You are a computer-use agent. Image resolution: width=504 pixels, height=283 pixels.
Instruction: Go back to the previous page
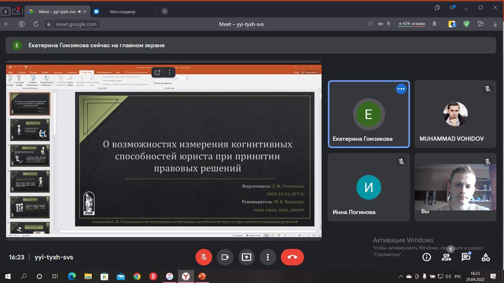click(x=7, y=24)
